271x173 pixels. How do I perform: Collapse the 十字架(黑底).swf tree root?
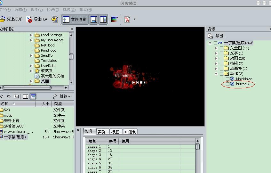[x=210, y=43]
